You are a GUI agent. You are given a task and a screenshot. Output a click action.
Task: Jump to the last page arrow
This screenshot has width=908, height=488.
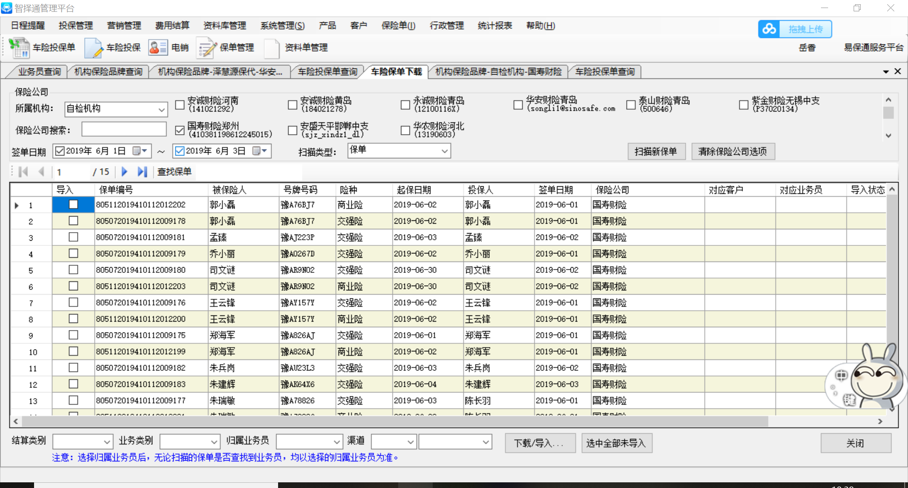coord(142,172)
